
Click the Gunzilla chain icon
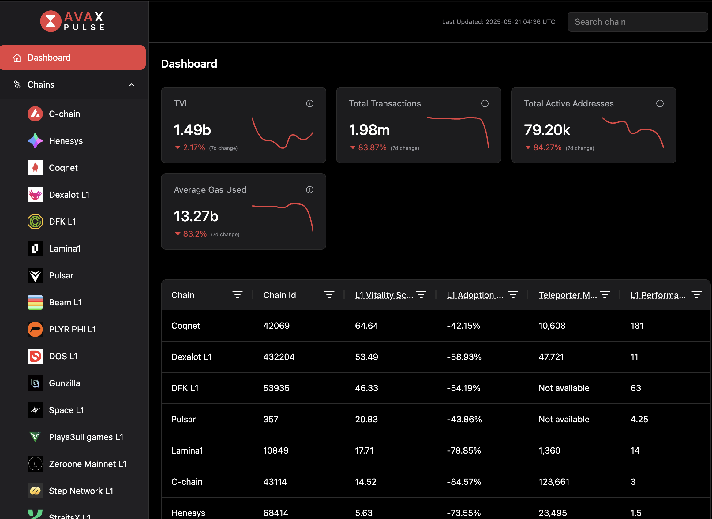[x=35, y=383]
